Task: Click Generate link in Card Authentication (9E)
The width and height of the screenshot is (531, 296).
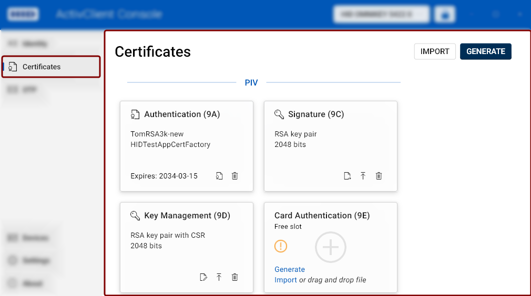Action: click(x=290, y=269)
